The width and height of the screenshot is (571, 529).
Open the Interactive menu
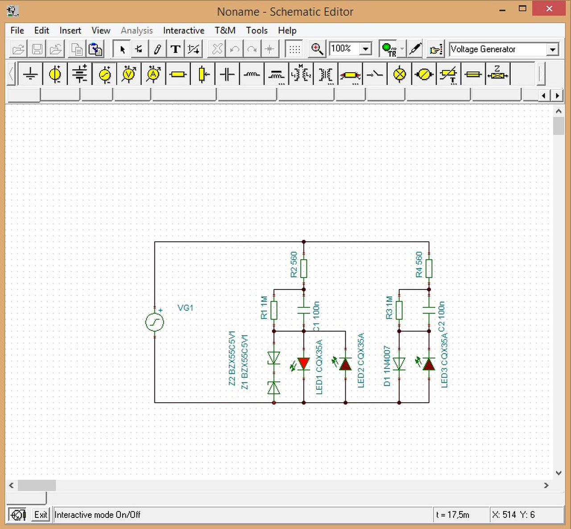point(184,30)
